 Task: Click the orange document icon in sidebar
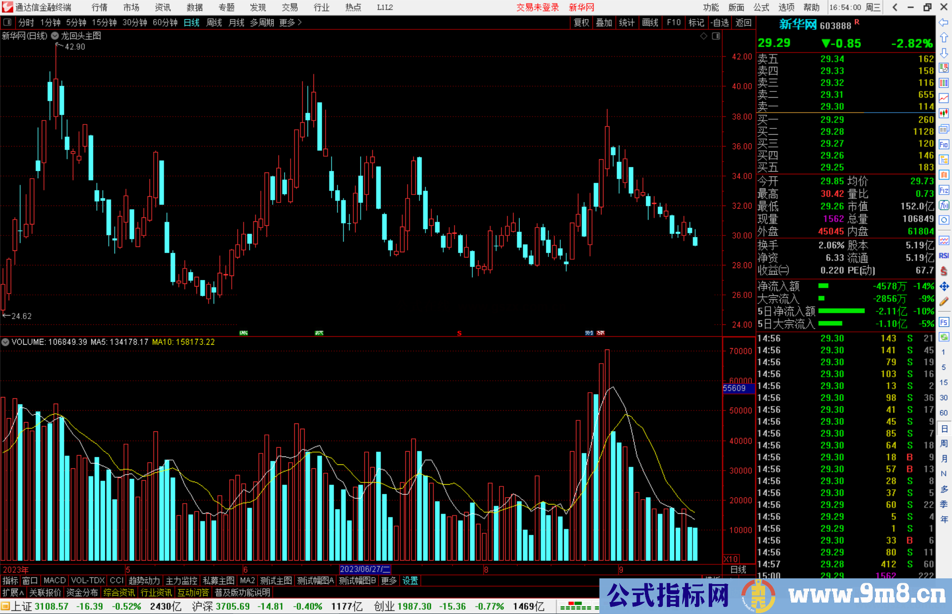944,175
